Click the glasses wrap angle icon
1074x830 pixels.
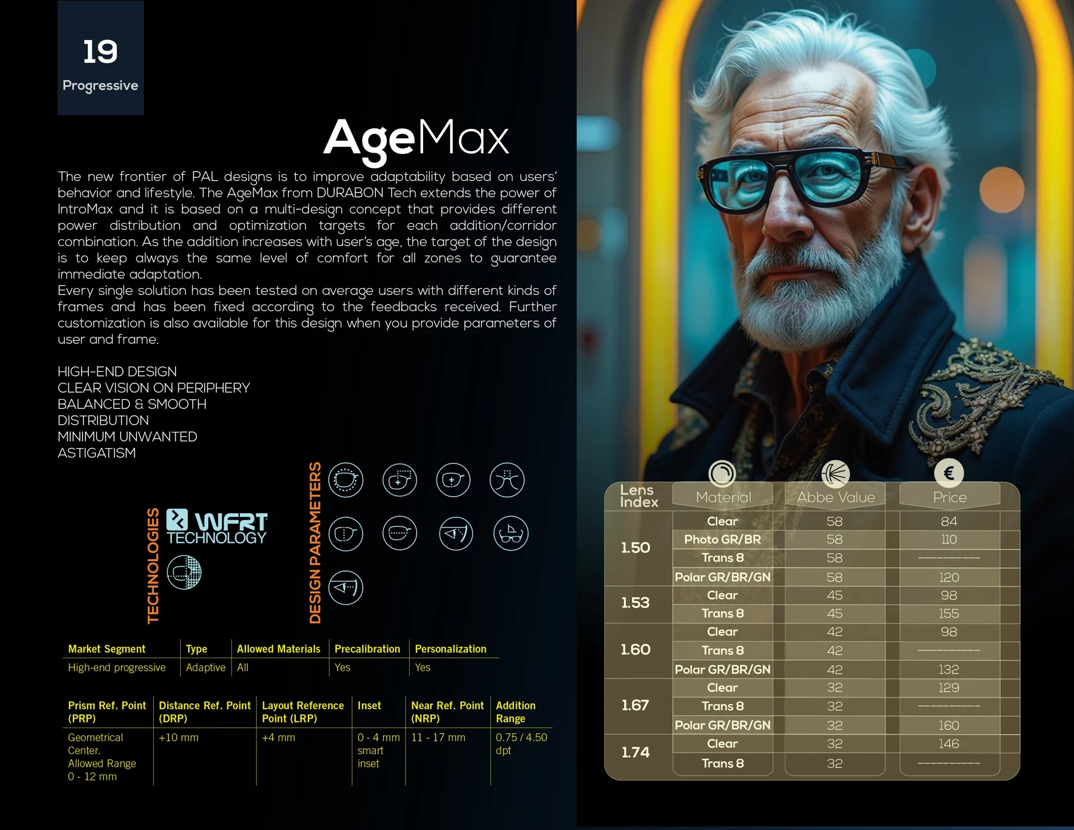pos(511,533)
